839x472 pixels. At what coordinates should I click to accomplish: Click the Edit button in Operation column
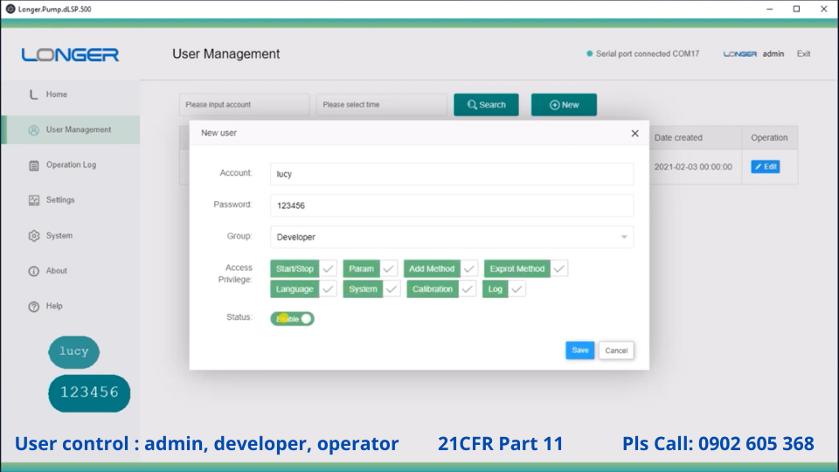(765, 167)
